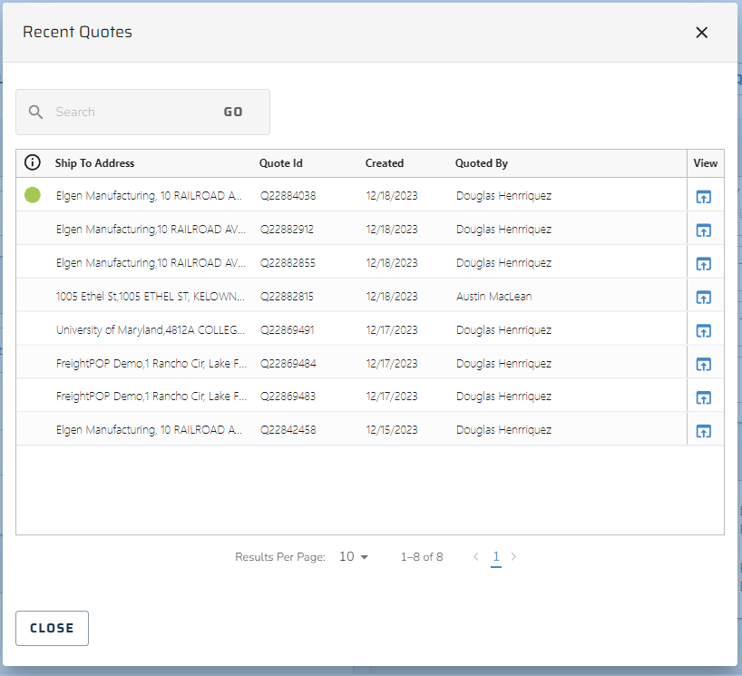Click the 1–8 of 8 results count
This screenshot has width=742, height=676.
[x=422, y=557]
